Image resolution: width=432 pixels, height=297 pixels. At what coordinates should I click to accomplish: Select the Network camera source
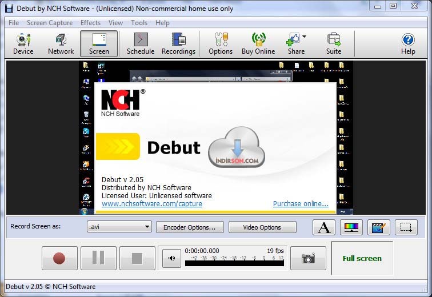click(x=61, y=44)
